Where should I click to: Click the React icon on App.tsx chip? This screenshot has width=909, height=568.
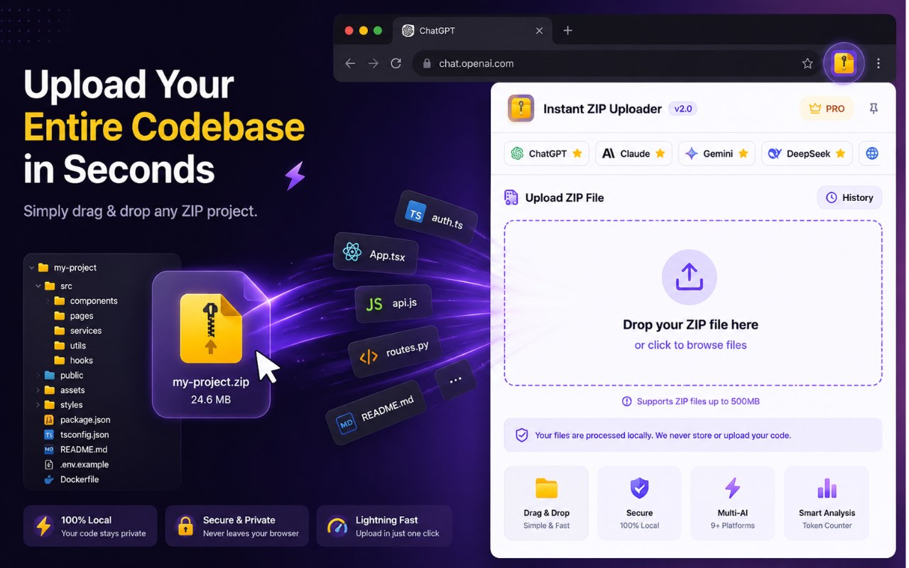[352, 251]
